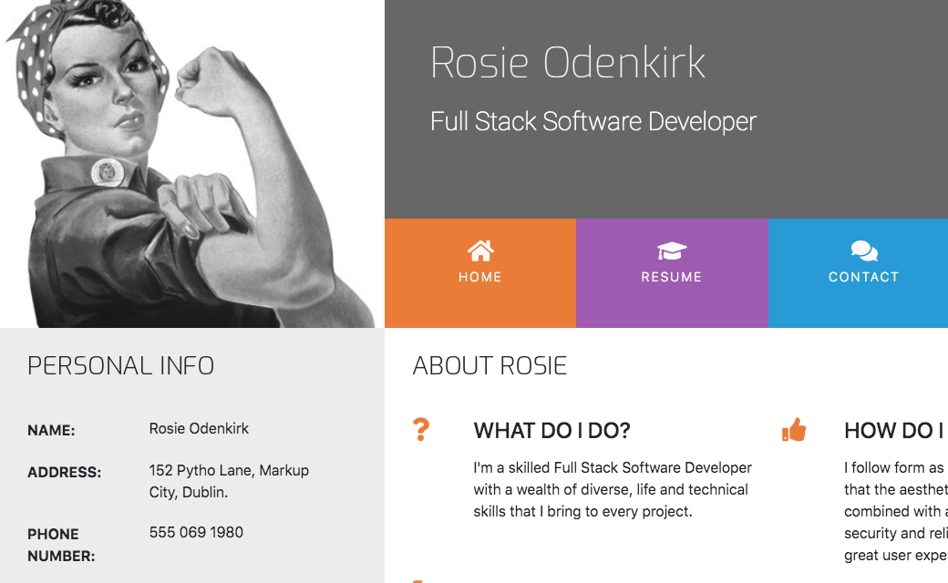Click the speech bubbles icon above CONTACT
Viewport: 948px width, 583px height.
click(x=863, y=251)
